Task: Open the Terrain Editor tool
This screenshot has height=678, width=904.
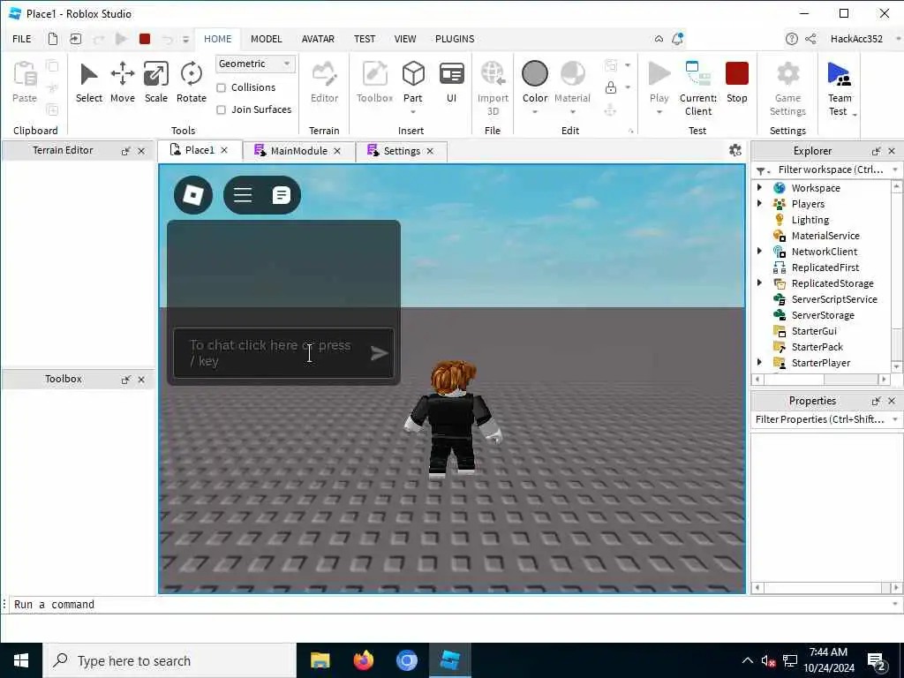Action: point(324,82)
